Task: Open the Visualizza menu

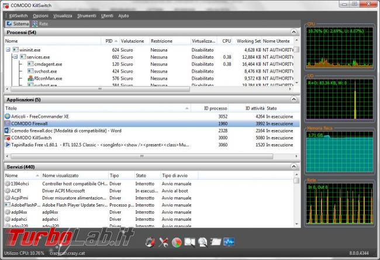Action: pyautogui.click(x=63, y=16)
